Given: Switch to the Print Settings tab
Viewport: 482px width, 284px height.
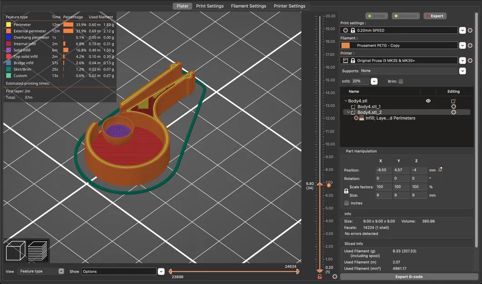Looking at the screenshot, I should (210, 6).
